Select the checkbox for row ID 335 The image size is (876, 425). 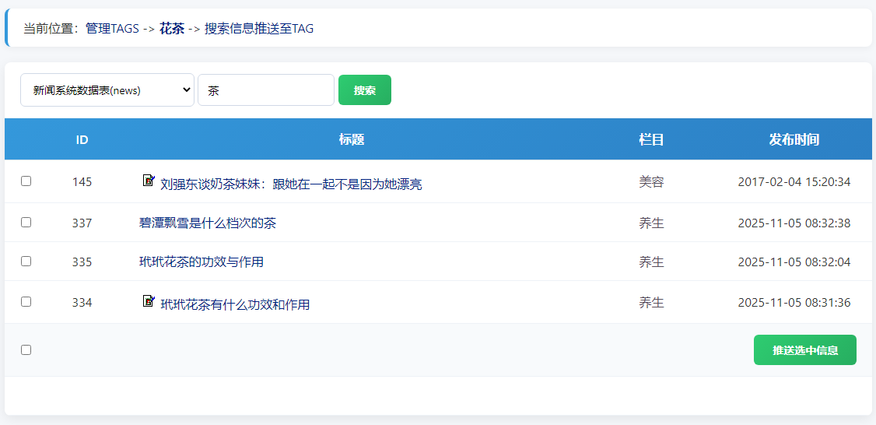[26, 262]
